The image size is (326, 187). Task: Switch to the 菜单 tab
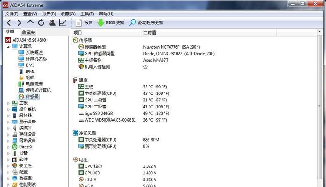pyautogui.click(x=10, y=32)
